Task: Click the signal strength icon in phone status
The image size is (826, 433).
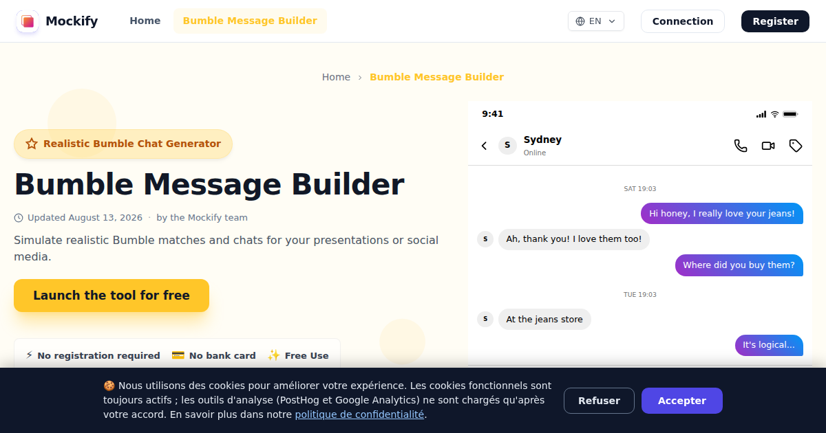Action: pyautogui.click(x=761, y=114)
